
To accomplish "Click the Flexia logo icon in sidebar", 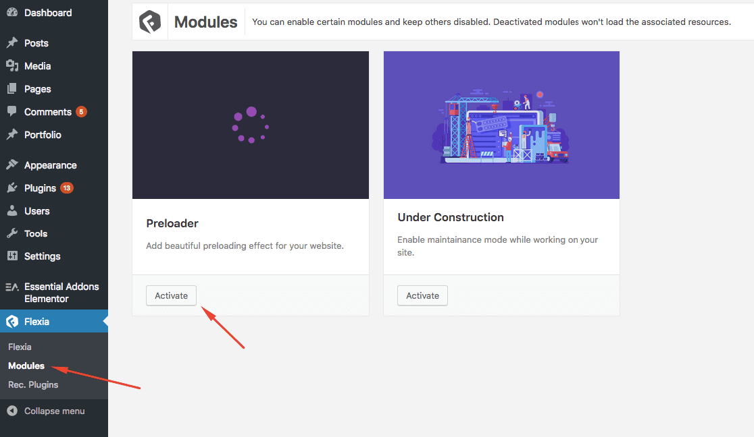I will (x=12, y=321).
